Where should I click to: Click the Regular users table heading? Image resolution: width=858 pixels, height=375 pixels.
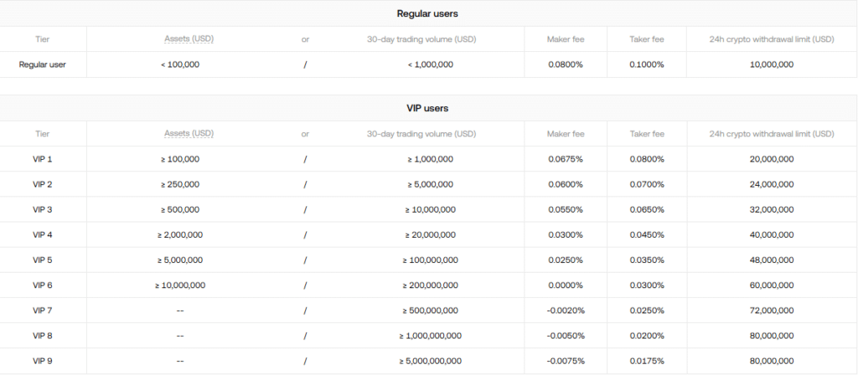pyautogui.click(x=427, y=13)
